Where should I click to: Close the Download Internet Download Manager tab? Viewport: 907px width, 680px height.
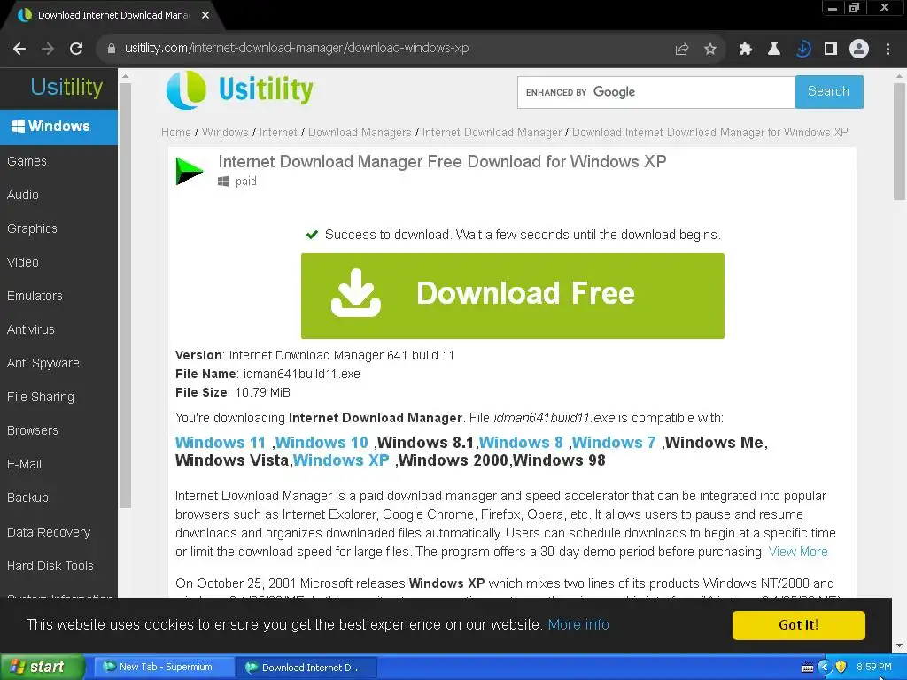[x=205, y=15]
